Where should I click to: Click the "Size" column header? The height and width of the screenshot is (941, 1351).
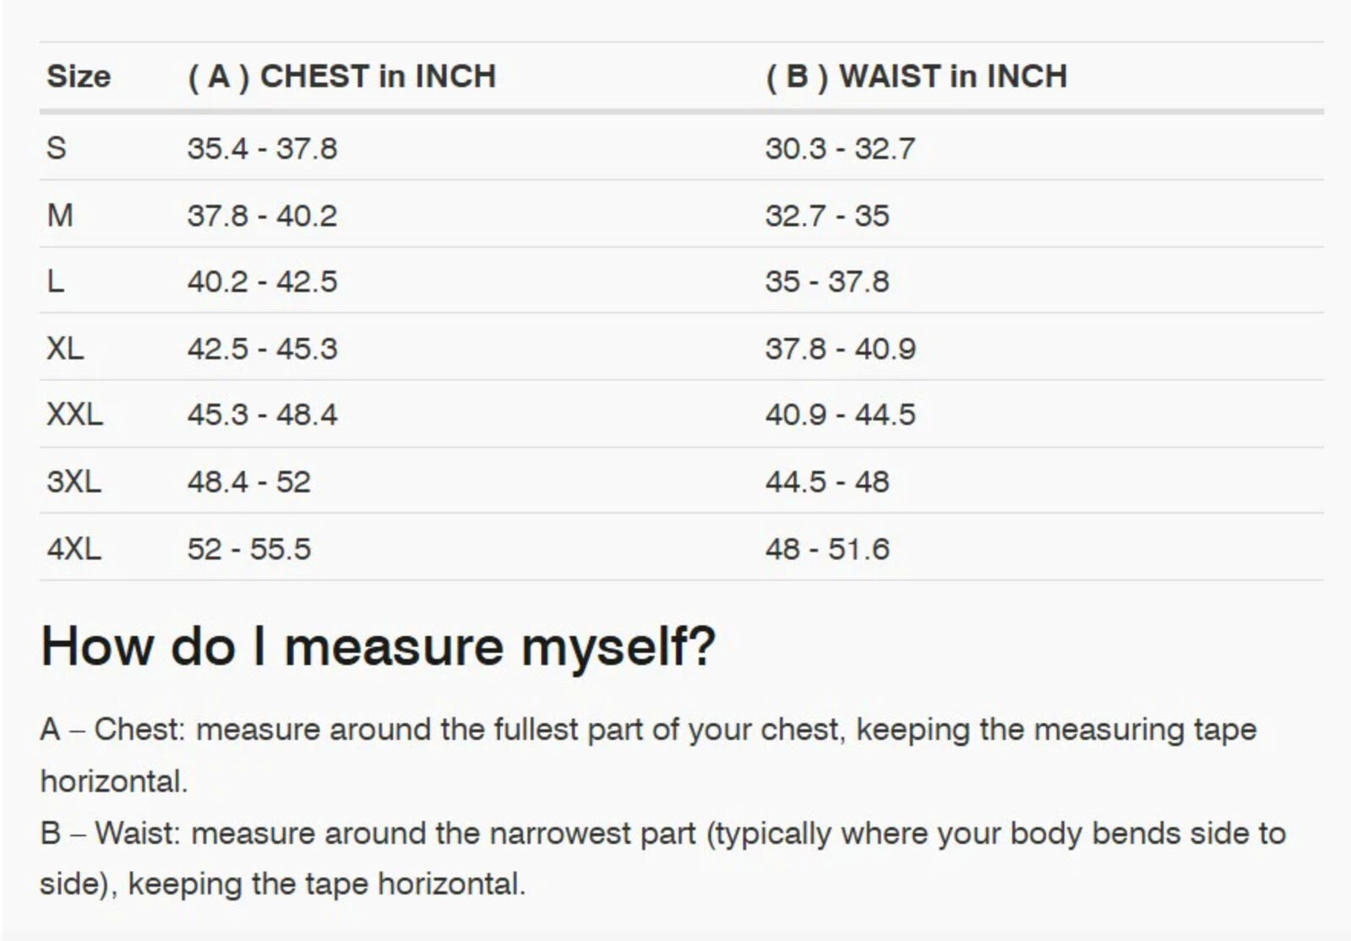pyautogui.click(x=79, y=76)
